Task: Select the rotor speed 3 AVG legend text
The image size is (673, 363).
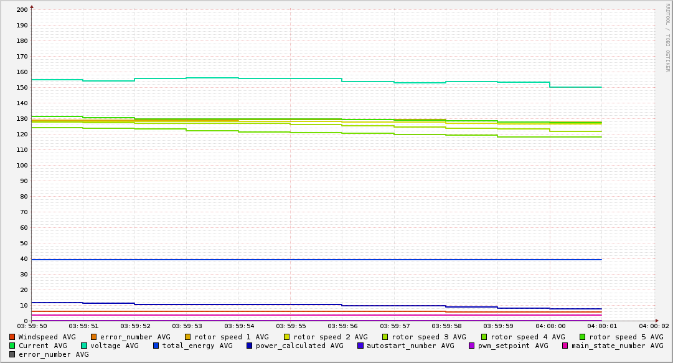Action: pyautogui.click(x=428, y=337)
